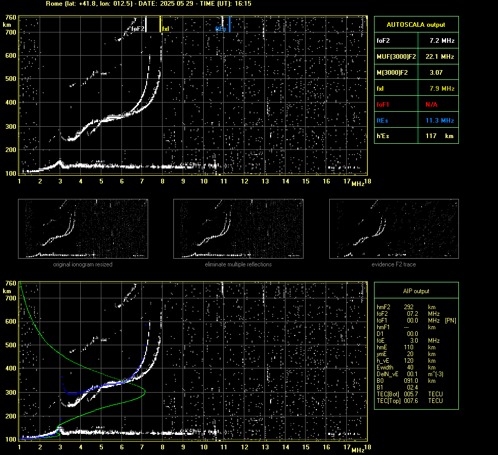This screenshot has width=498, height=455.
Task: Click the blue ftEs table label
Action: point(382,120)
